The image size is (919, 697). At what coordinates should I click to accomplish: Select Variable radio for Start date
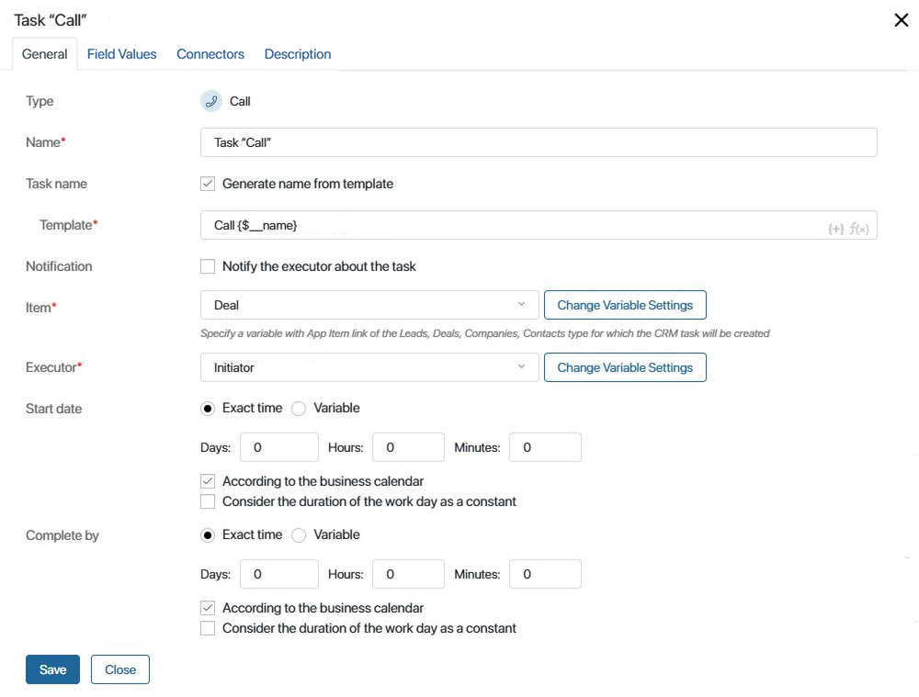click(299, 409)
